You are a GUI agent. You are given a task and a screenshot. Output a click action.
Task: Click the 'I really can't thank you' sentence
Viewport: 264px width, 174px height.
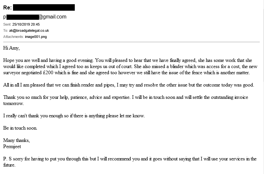pos(74,116)
